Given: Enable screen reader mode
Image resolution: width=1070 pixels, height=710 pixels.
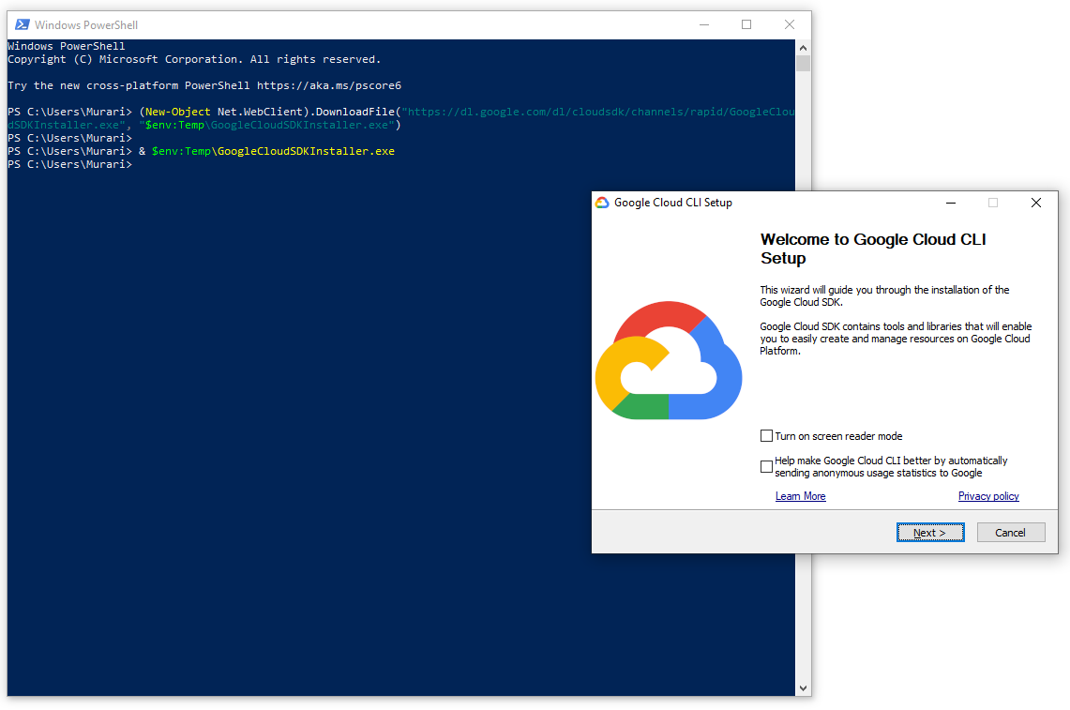Looking at the screenshot, I should (x=766, y=435).
